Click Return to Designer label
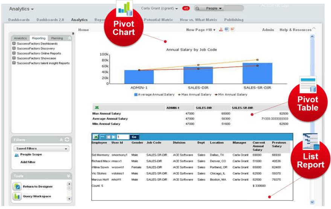331x209 pixels. 38,187
